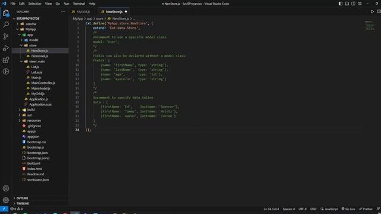This screenshot has height=214, width=381.
Task: Open the Selection menu
Action: click(x=35, y=4)
